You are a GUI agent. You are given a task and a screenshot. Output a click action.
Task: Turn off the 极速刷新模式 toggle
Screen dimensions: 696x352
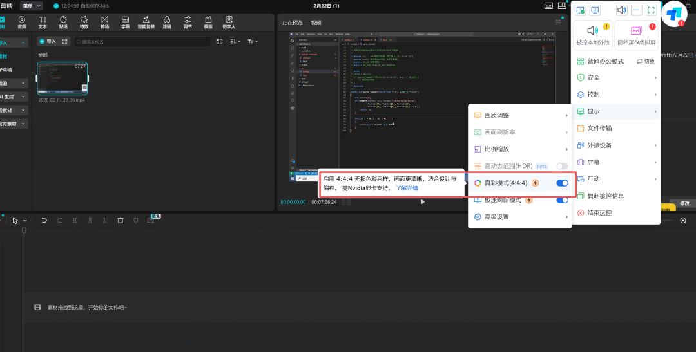[x=562, y=200]
